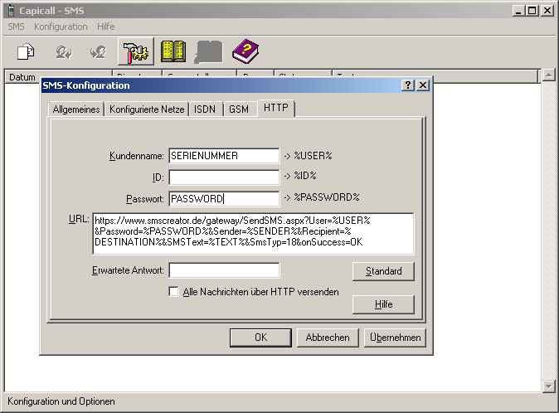The height and width of the screenshot is (413, 559).
Task: Click the dialog's question mark help button
Action: click(408, 85)
